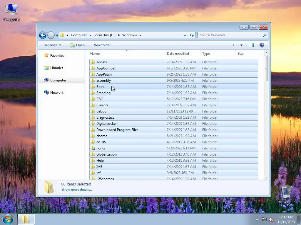This screenshot has height=225, width=301.
Task: Navigate to Computer in the address bar
Action: pyautogui.click(x=79, y=35)
